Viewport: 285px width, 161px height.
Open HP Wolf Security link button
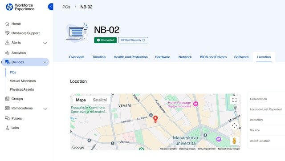tap(133, 40)
